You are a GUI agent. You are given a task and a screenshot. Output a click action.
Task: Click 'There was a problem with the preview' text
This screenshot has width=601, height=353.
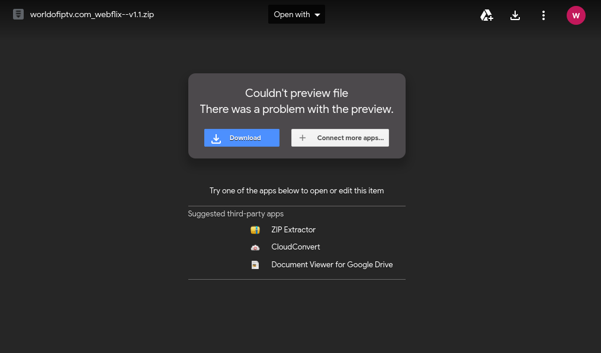click(297, 109)
